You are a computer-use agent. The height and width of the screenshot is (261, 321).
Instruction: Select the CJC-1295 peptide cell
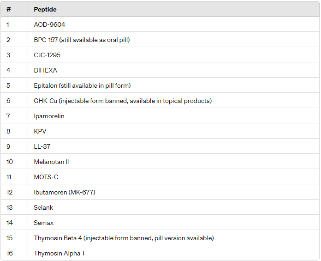[47, 55]
